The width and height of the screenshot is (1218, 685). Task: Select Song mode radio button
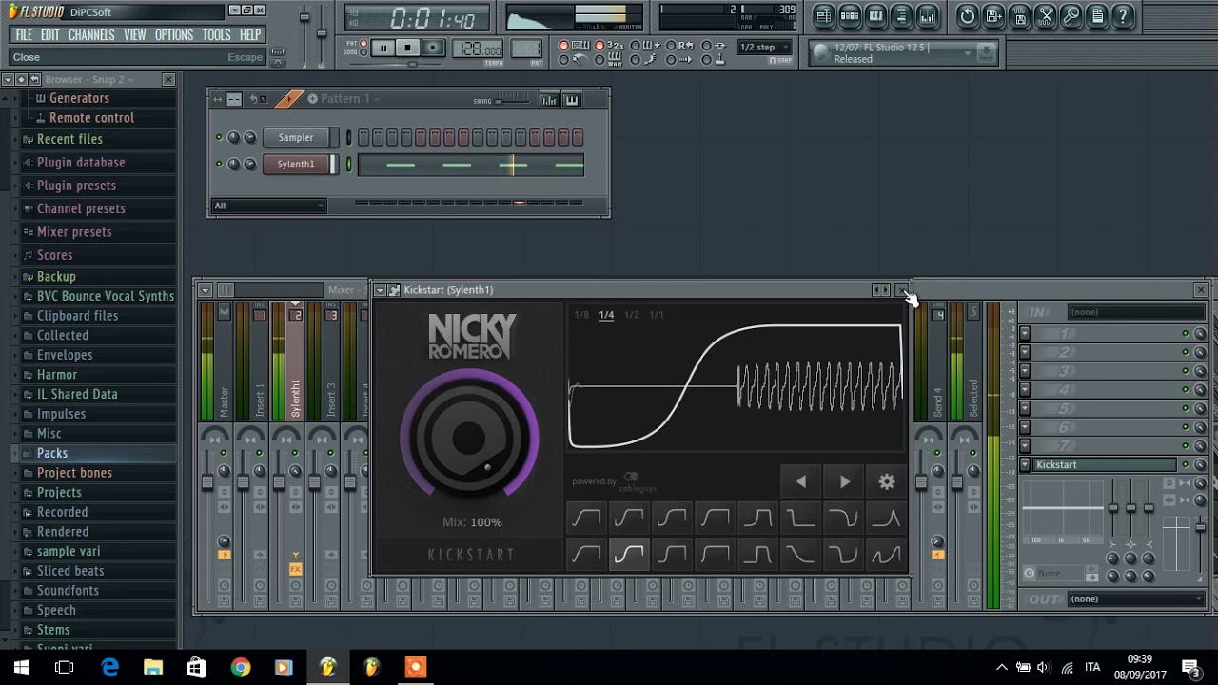363,52
